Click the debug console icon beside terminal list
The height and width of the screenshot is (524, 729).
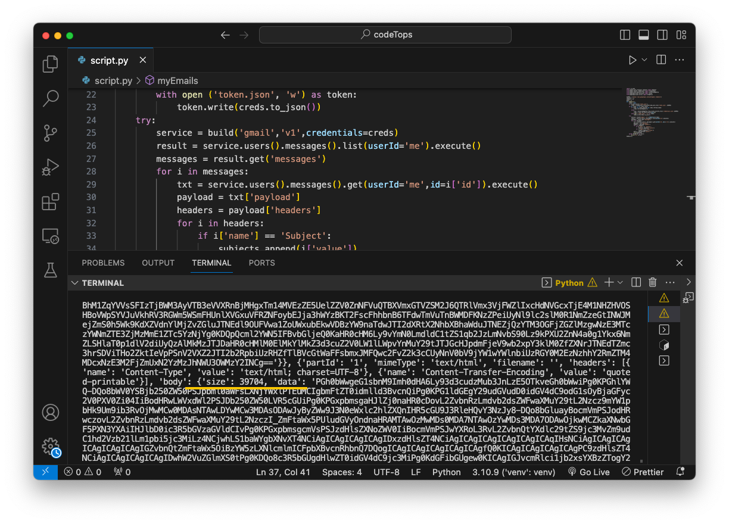click(x=688, y=297)
